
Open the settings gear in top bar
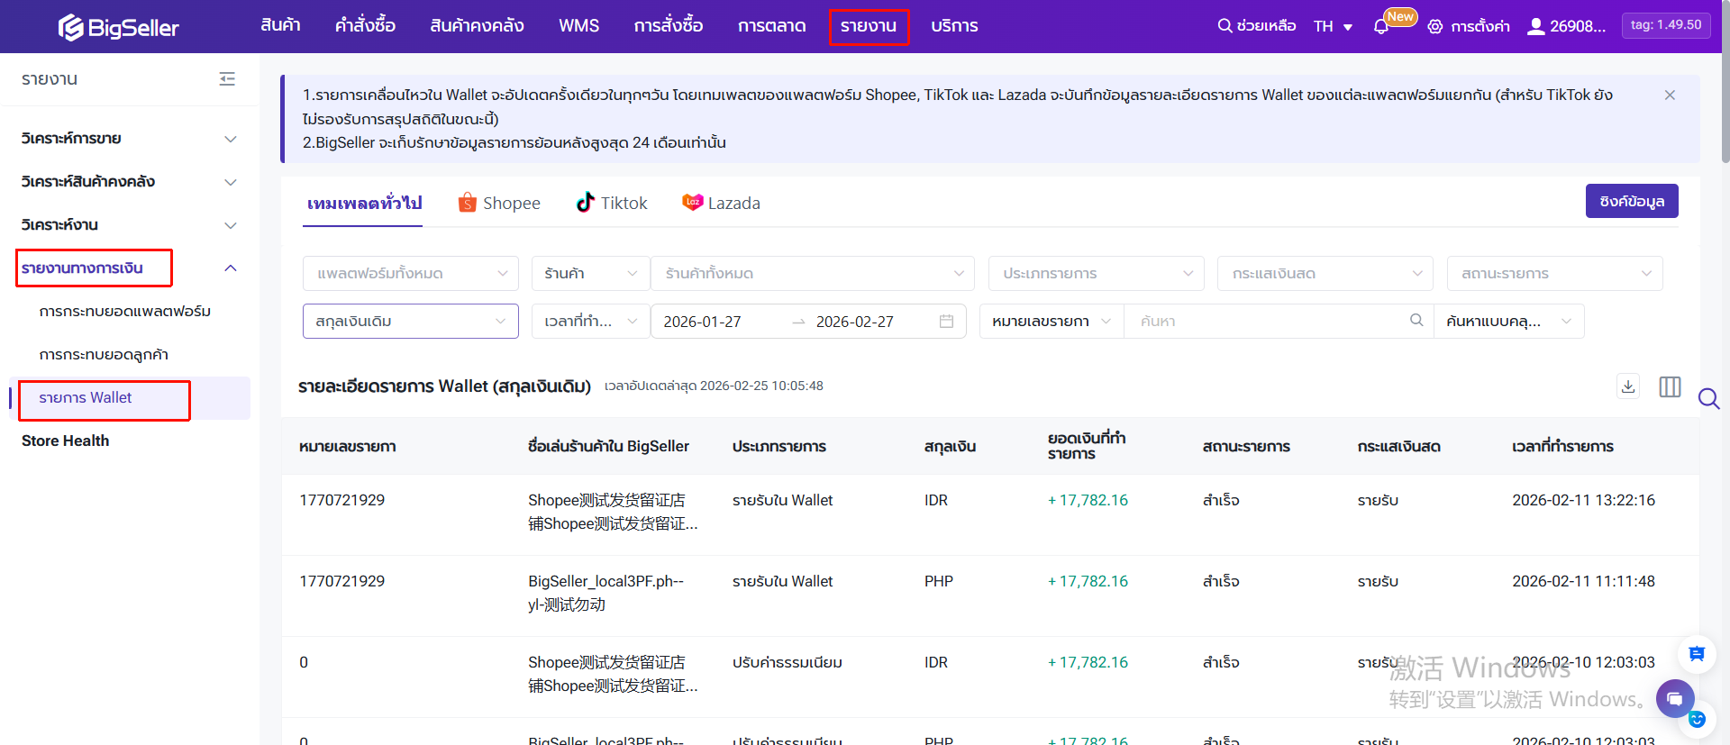click(x=1435, y=27)
